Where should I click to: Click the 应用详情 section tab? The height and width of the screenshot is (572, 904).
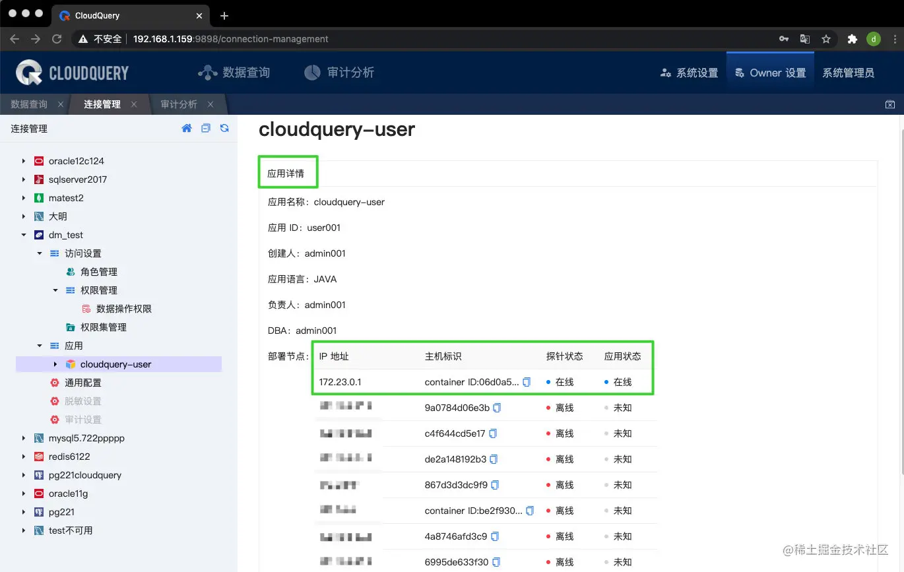click(x=286, y=174)
